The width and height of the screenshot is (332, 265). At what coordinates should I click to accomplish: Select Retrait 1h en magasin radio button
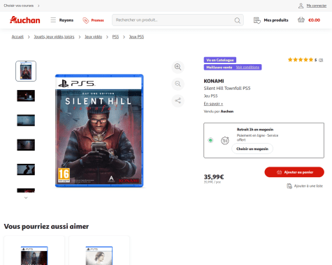coord(210,140)
